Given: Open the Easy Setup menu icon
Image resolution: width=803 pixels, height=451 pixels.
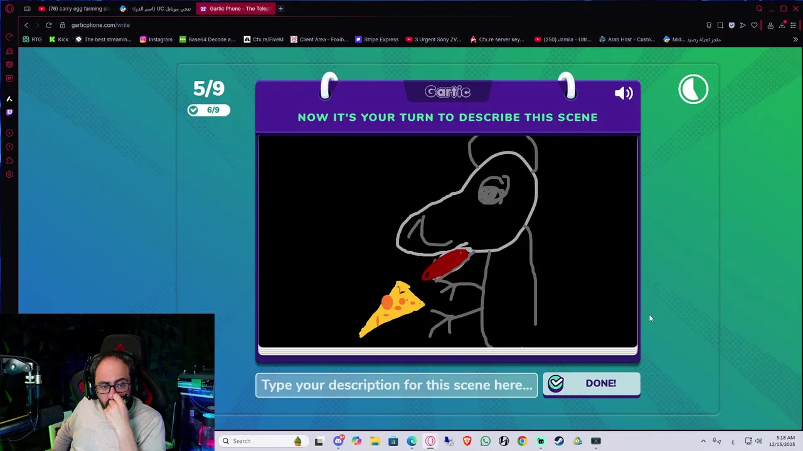Looking at the screenshot, I should coord(794,25).
